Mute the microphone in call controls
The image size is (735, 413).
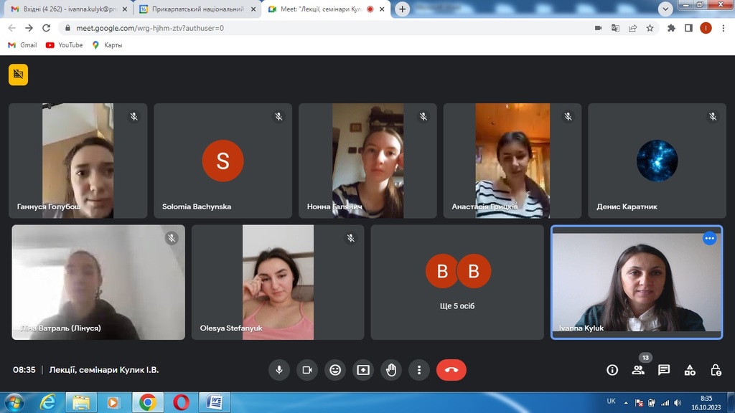(x=279, y=370)
